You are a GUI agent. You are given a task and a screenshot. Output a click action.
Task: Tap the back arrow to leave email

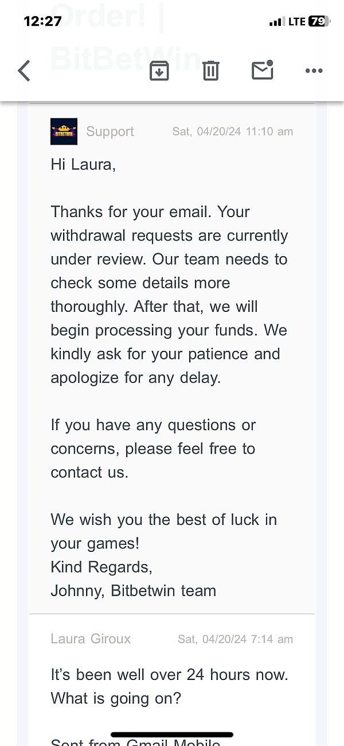click(24, 71)
